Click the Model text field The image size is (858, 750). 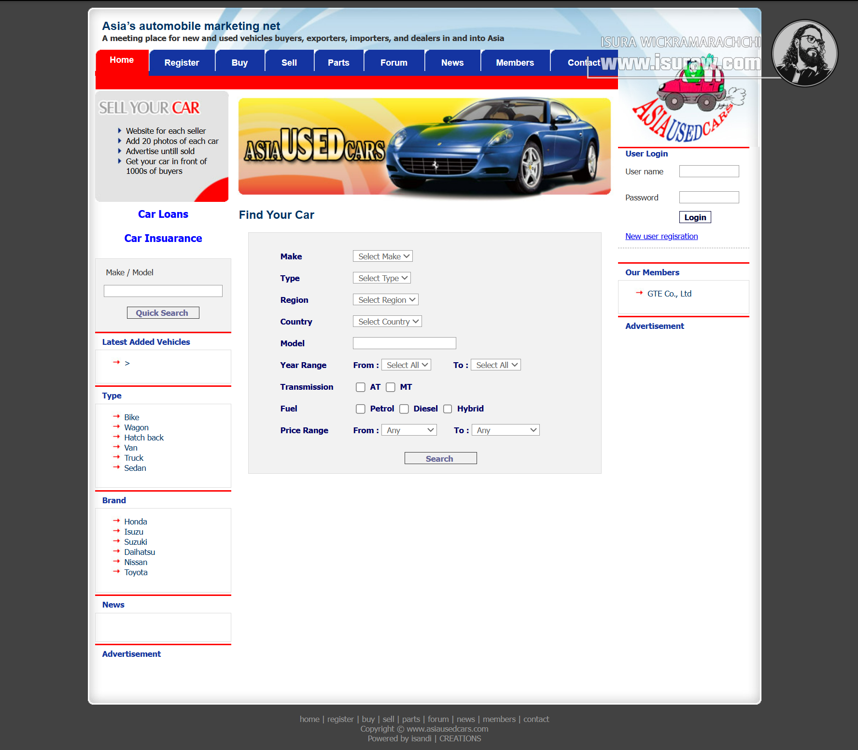[x=404, y=343]
